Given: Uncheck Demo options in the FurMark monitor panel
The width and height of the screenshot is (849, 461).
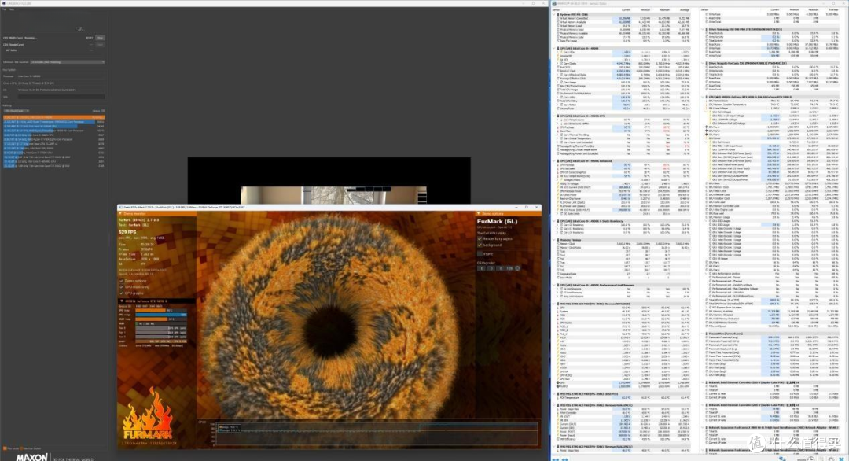Looking at the screenshot, I should (121, 281).
